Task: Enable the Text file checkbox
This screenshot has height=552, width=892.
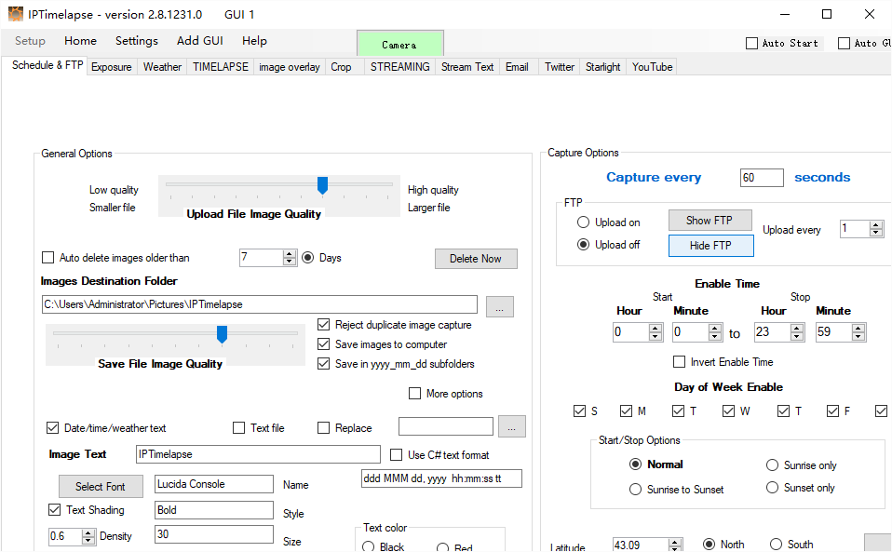Action: pyautogui.click(x=239, y=427)
